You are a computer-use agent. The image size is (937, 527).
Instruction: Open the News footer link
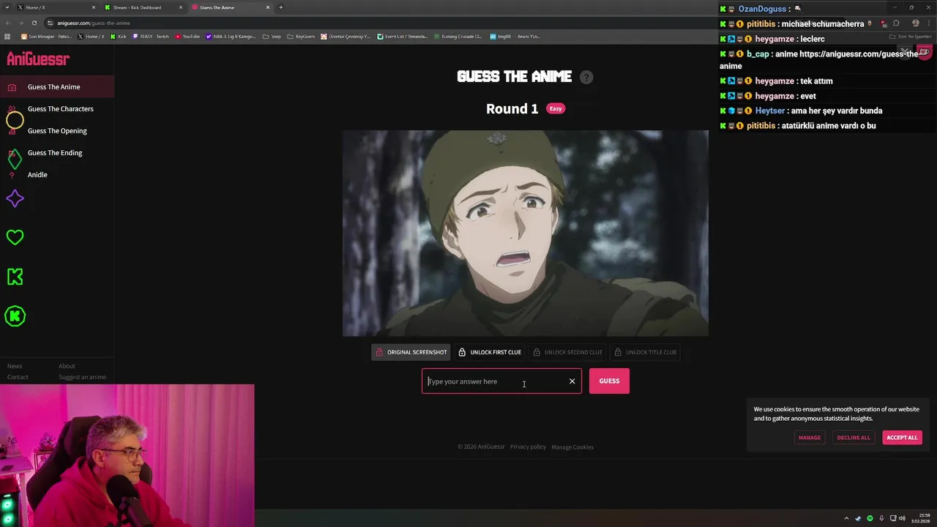[15, 366]
